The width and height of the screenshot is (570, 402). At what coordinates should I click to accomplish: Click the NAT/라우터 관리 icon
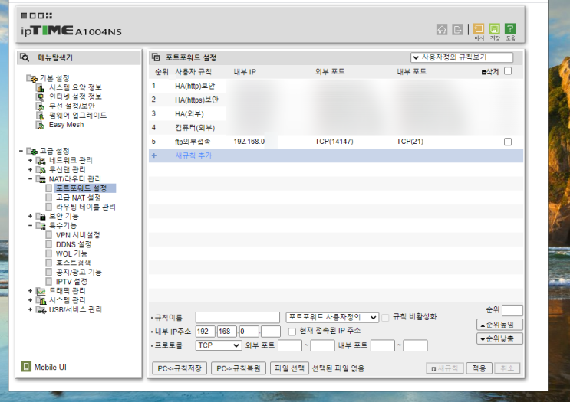41,179
